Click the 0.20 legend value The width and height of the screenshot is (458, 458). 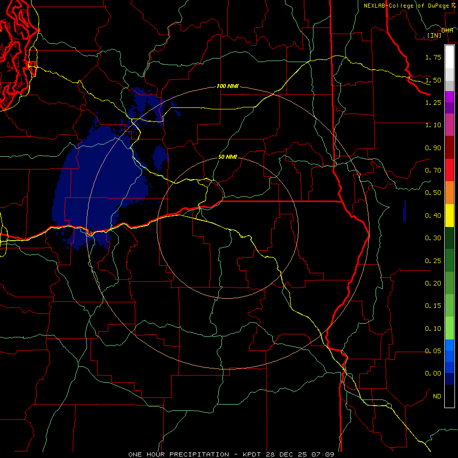[x=433, y=283]
